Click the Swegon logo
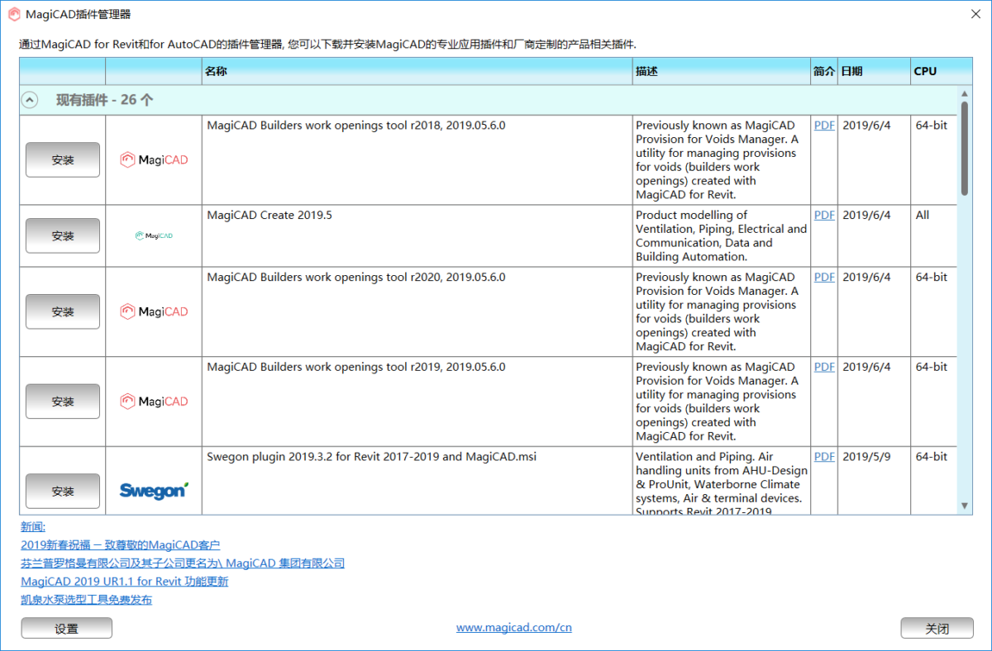 (154, 491)
